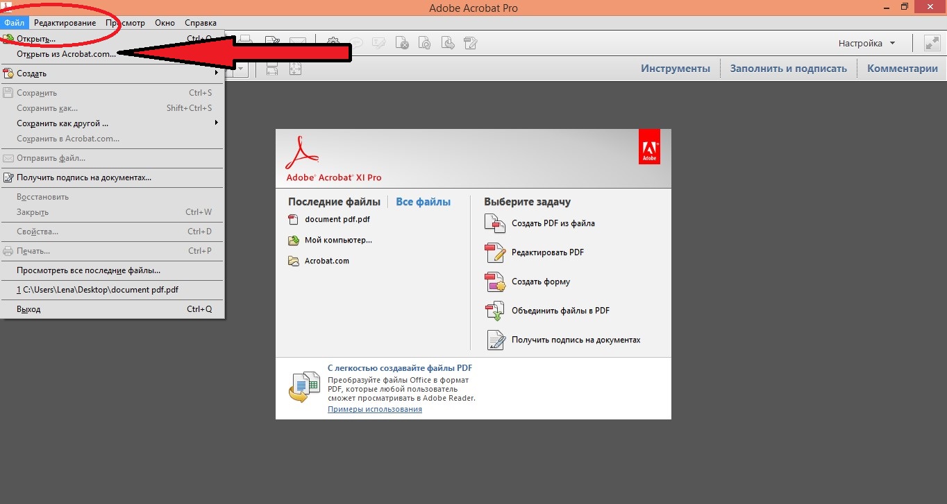Expand the Создать submenu arrow

(x=216, y=73)
